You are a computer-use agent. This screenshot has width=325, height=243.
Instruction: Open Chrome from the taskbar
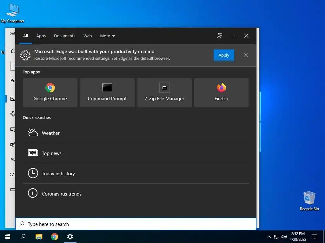[55, 237]
